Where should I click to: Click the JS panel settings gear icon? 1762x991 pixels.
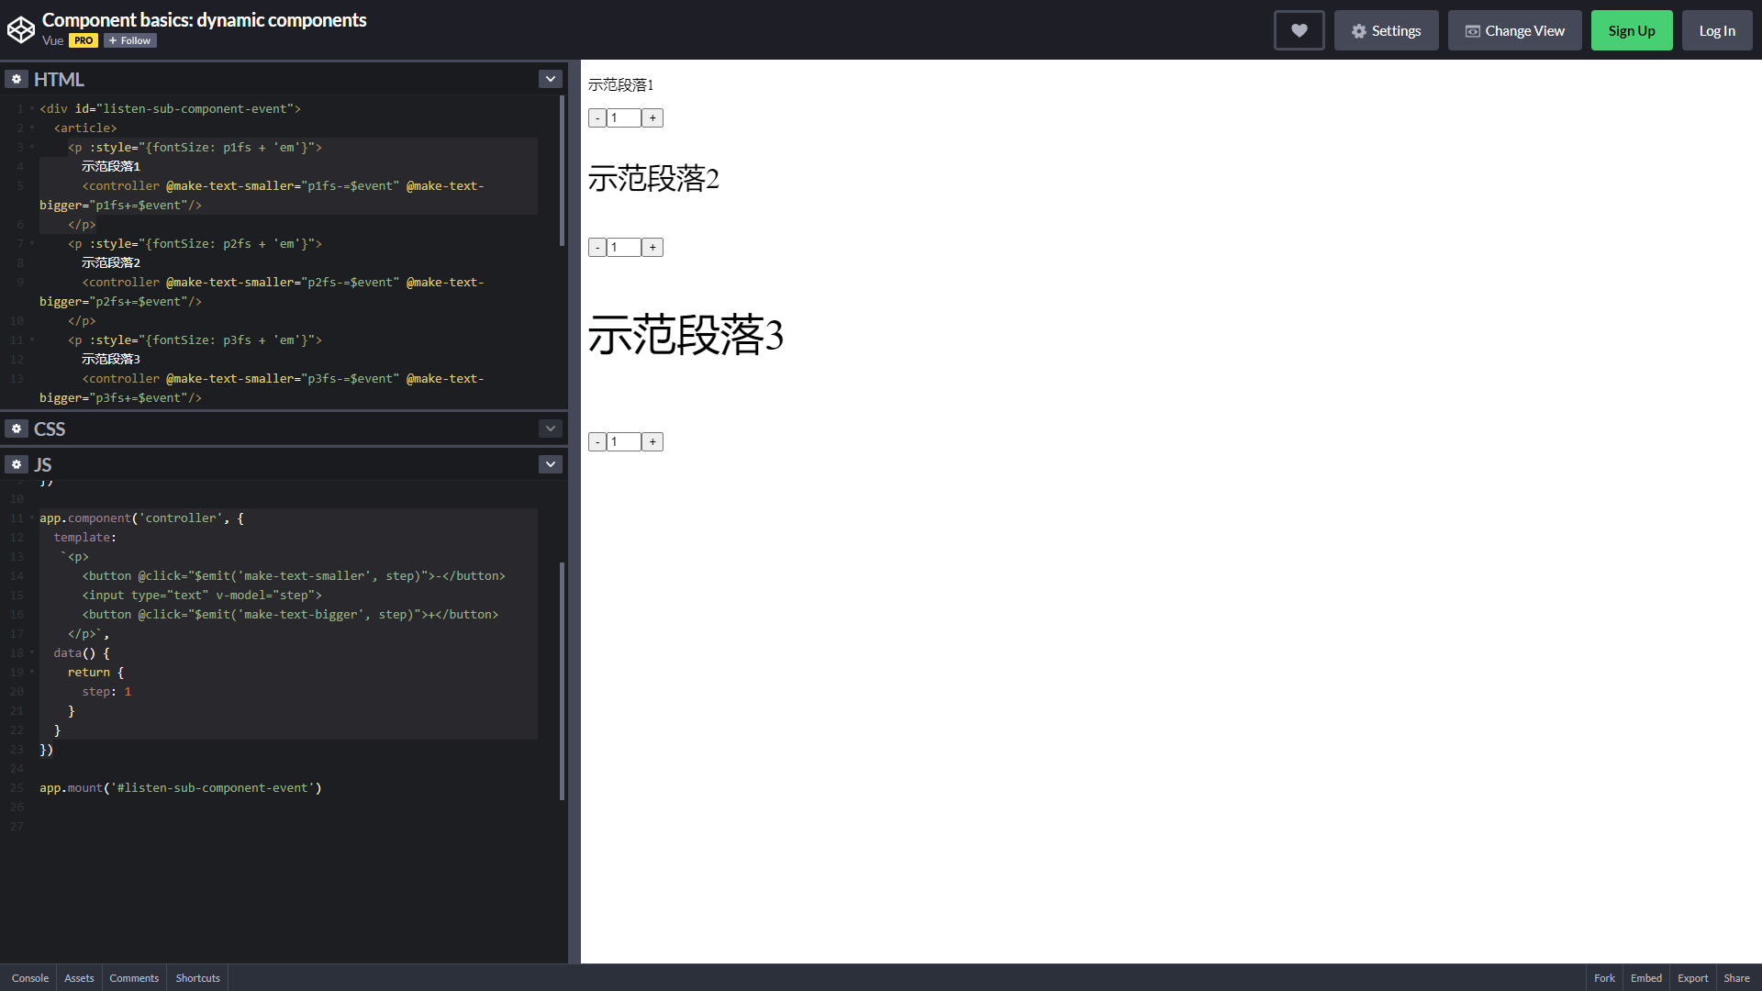pyautogui.click(x=16, y=463)
